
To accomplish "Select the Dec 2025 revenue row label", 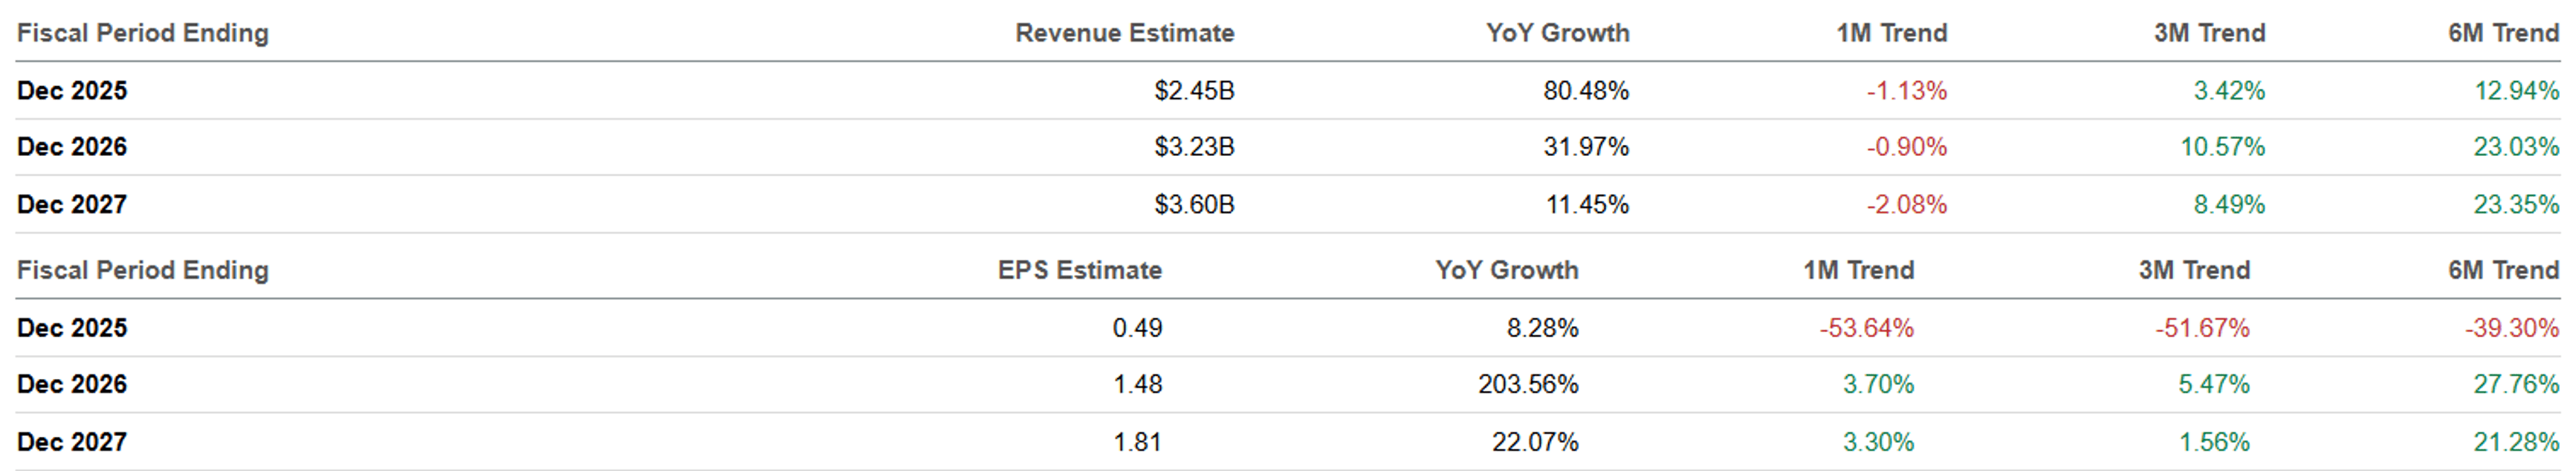I will (72, 90).
